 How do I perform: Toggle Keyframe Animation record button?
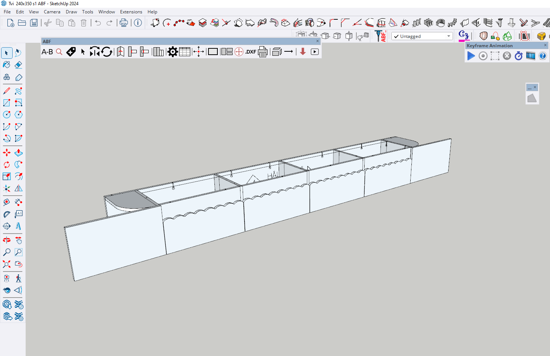coord(483,56)
